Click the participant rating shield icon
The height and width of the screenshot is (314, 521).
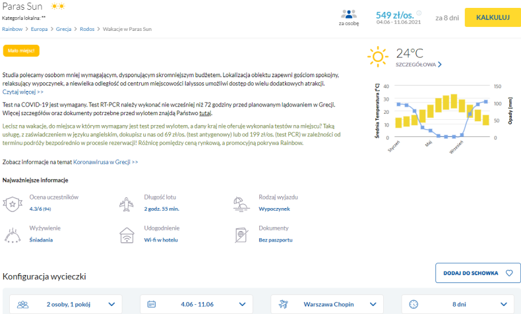click(x=13, y=204)
